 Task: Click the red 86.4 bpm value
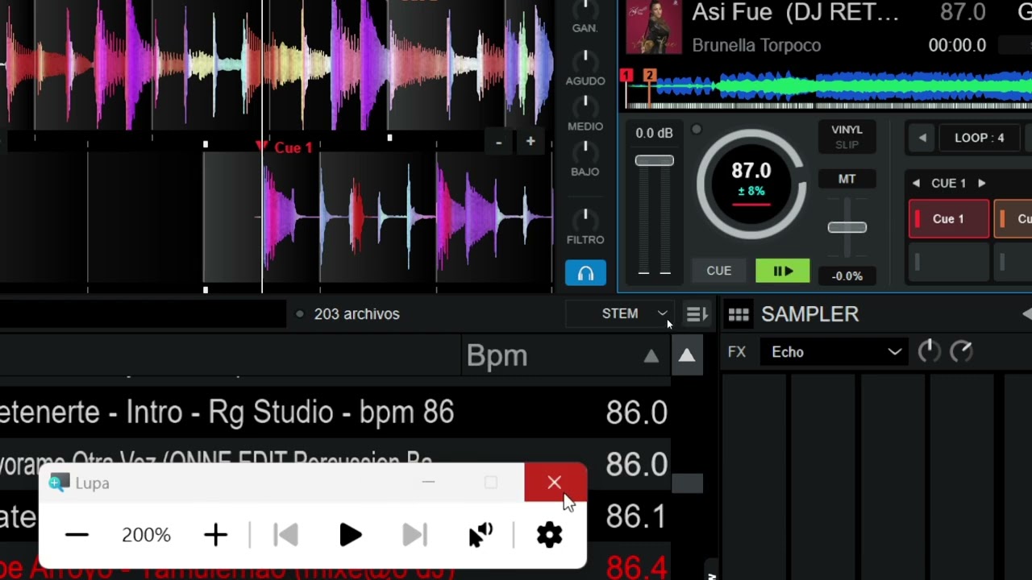point(636,568)
